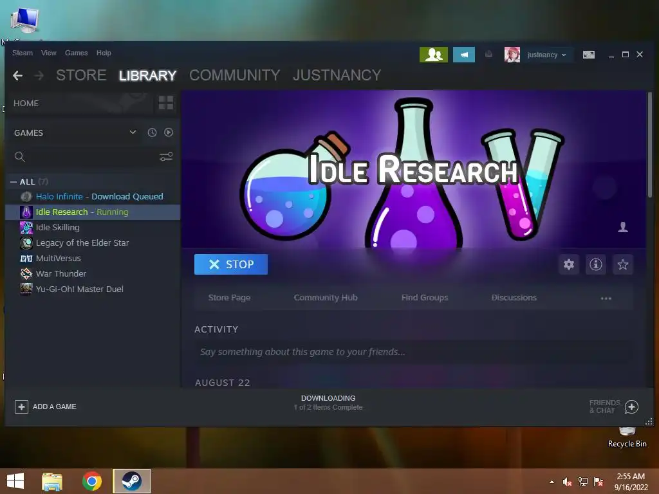The height and width of the screenshot is (494, 659).
Task: Show Idle Research game info icon
Action: 595,264
